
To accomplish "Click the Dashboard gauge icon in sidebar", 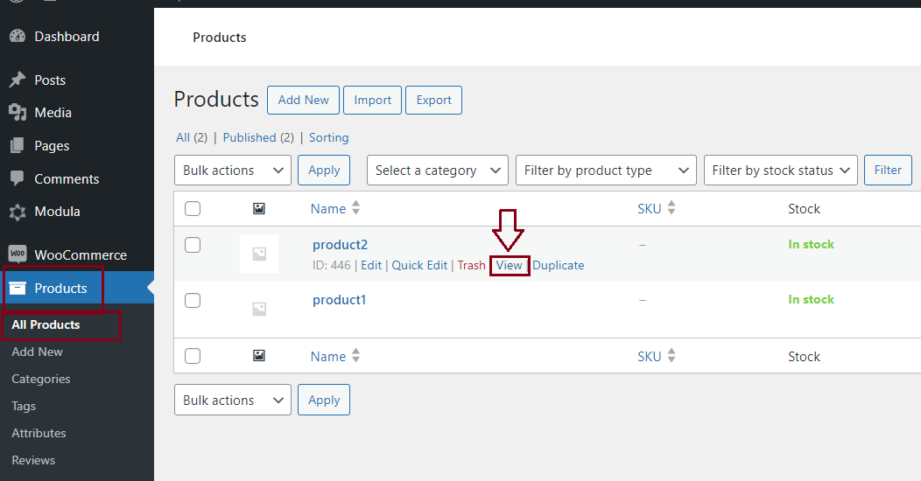I will pyautogui.click(x=17, y=37).
